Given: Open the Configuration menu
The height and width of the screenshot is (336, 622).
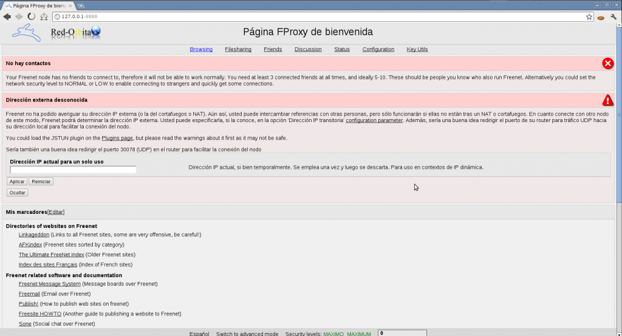Looking at the screenshot, I should pos(378,49).
